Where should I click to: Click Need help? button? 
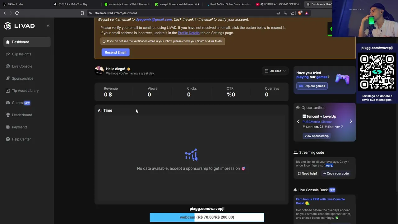point(308,173)
